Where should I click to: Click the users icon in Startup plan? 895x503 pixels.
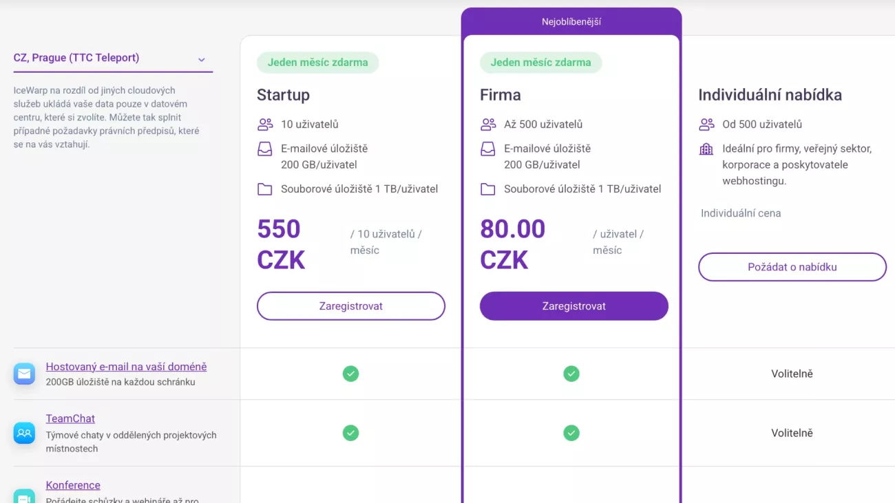(x=265, y=125)
